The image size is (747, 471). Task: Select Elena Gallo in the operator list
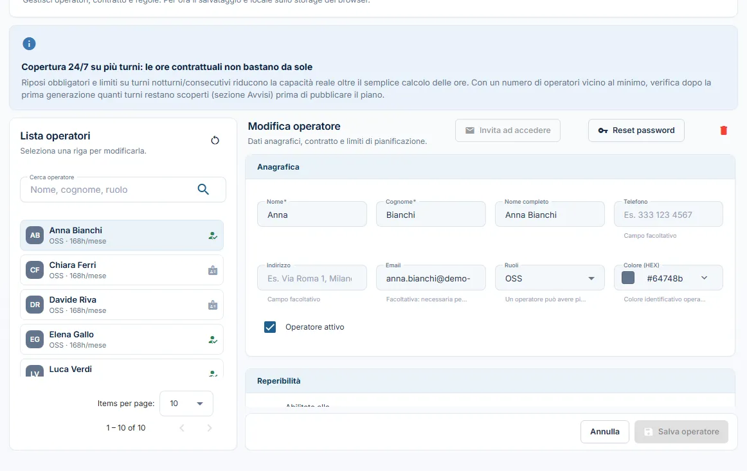click(x=122, y=339)
